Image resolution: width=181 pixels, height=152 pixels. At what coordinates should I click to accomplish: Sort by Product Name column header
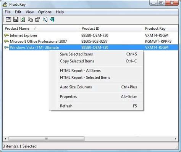[41, 29]
